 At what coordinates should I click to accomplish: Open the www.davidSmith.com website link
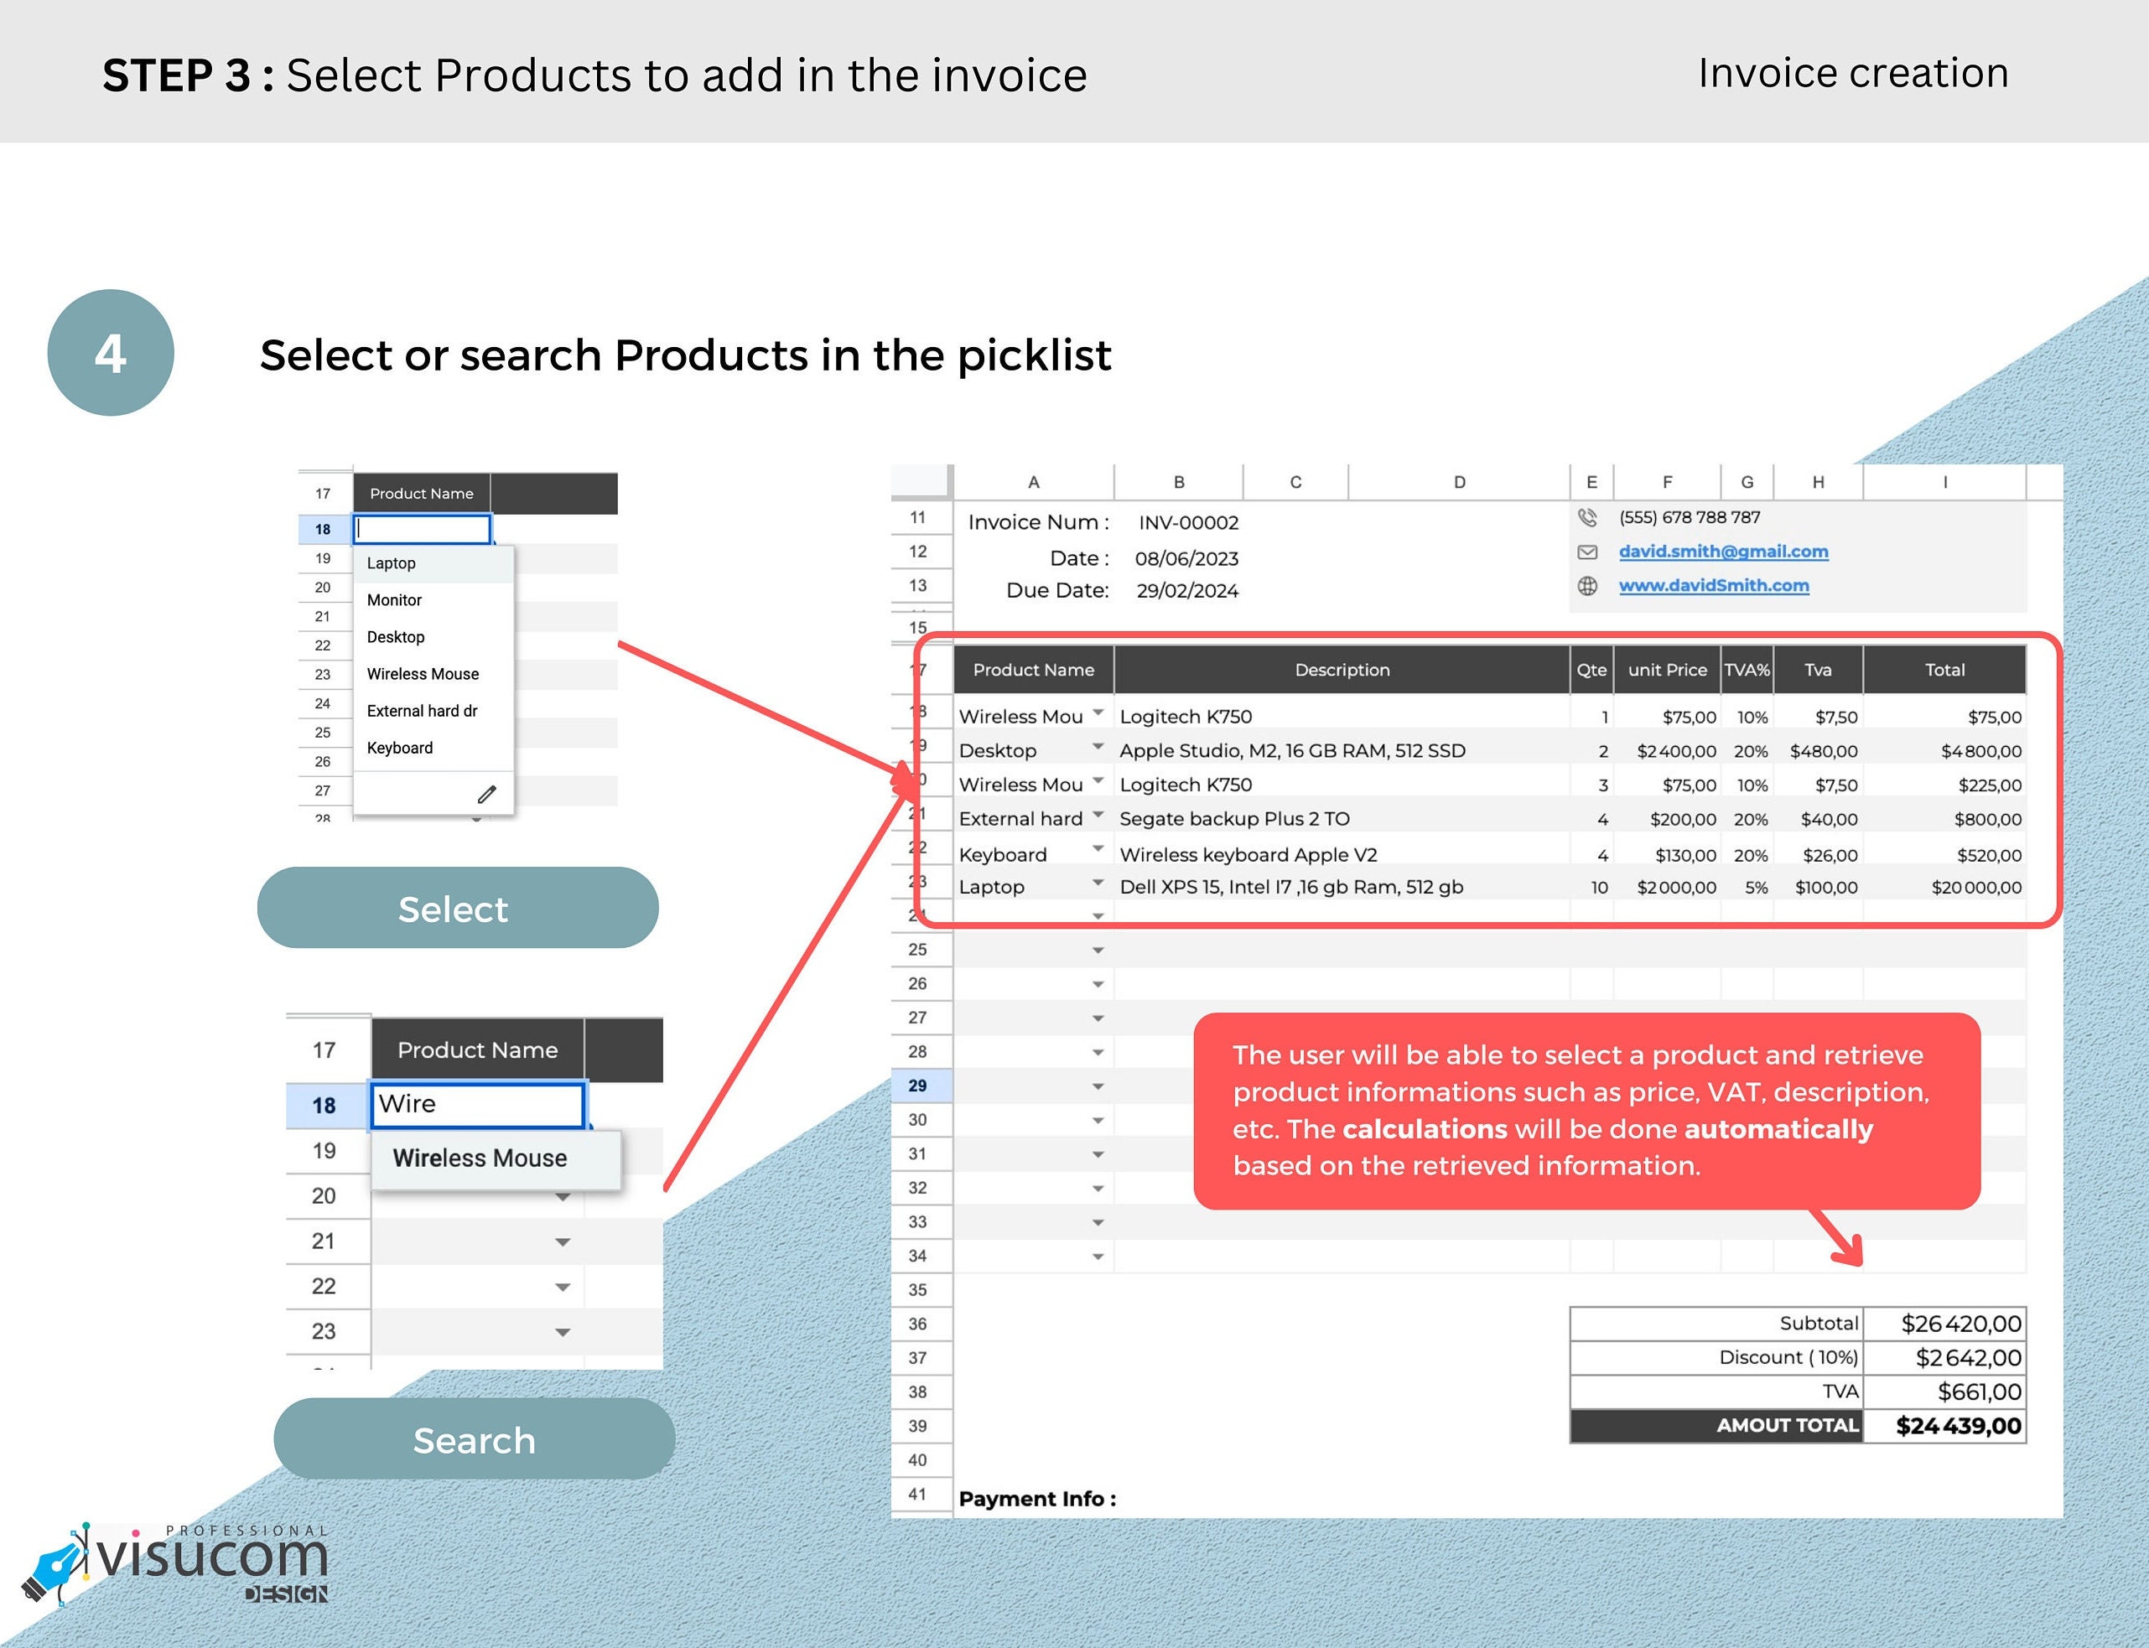pyautogui.click(x=1715, y=584)
